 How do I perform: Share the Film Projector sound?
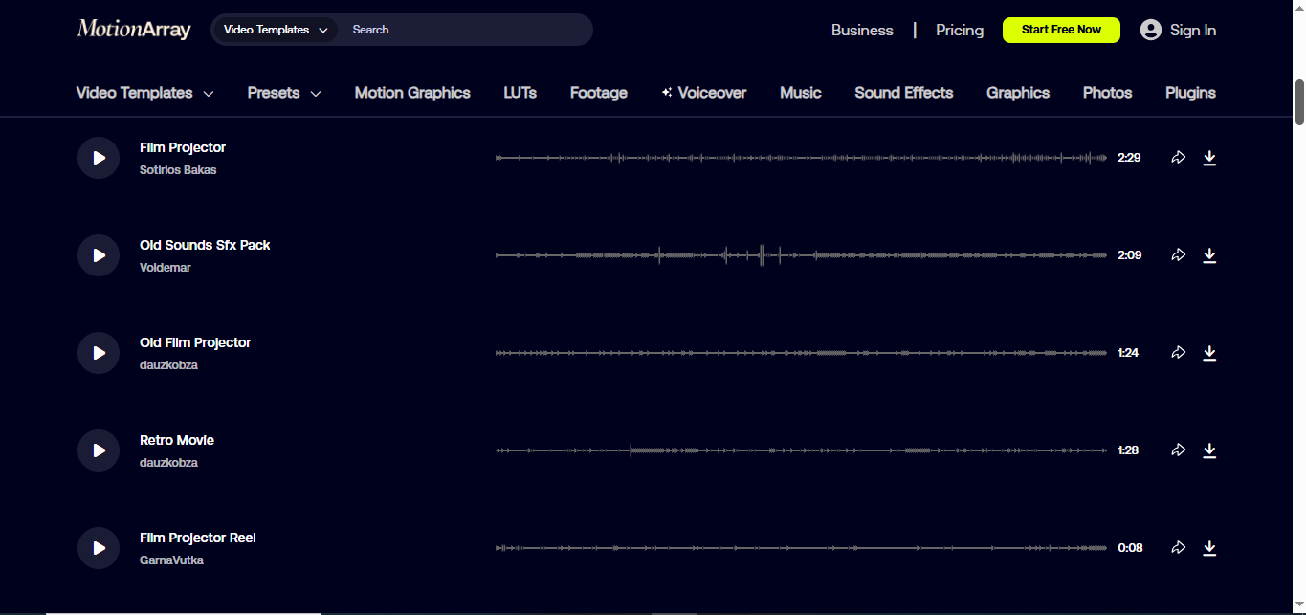tap(1178, 157)
